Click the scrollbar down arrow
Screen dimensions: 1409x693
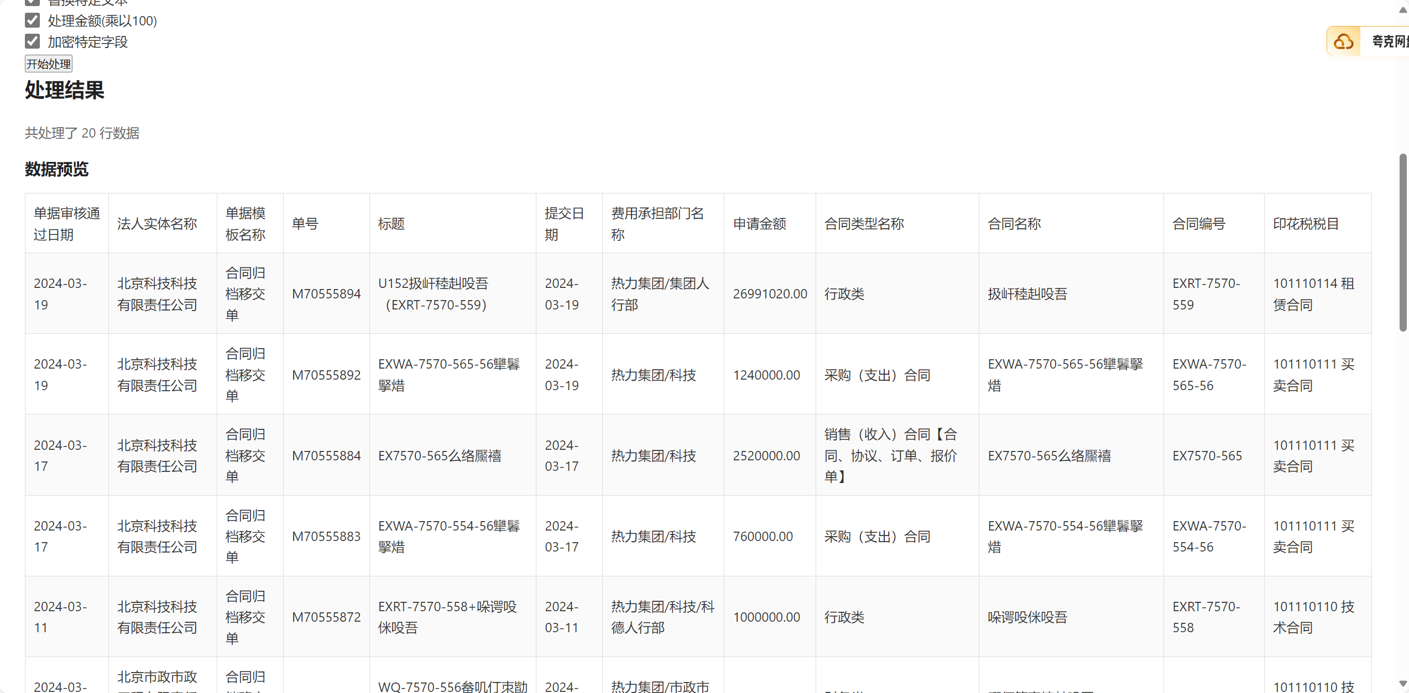point(1403,684)
